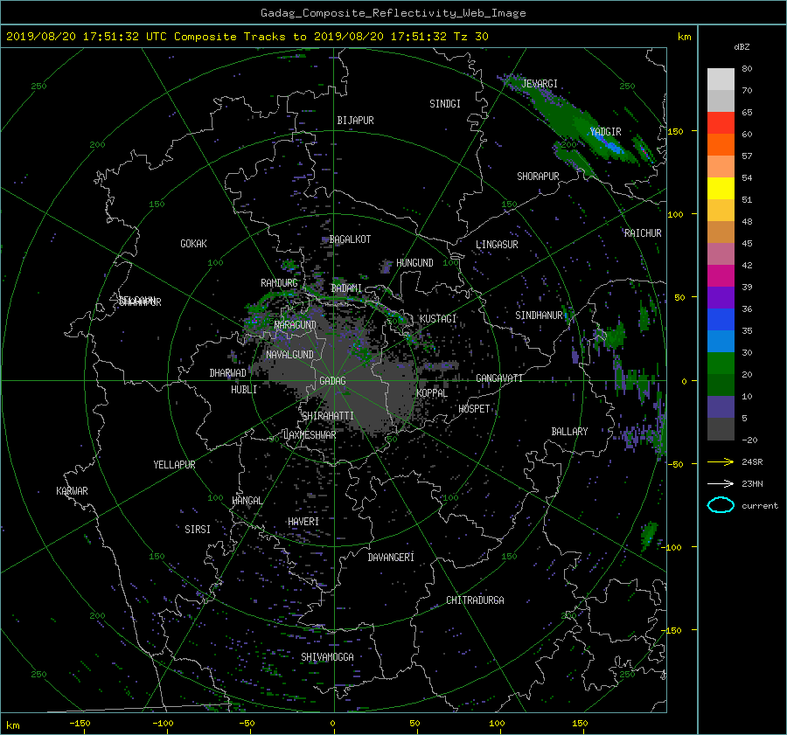Click the LAXMESHWAR city label
Image resolution: width=787 pixels, height=735 pixels.
[x=310, y=435]
